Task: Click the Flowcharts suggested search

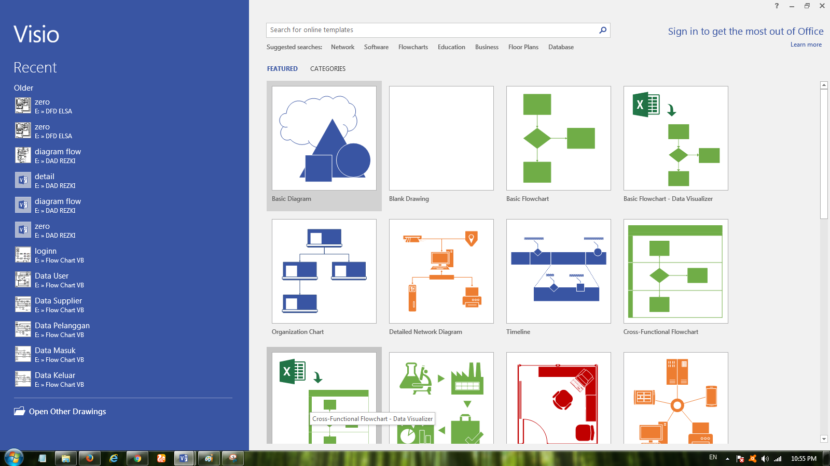Action: point(413,47)
